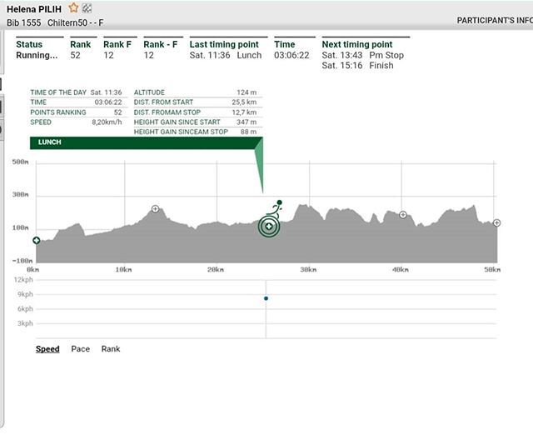Click the speed data point on the chart
The width and height of the screenshot is (533, 435).
(266, 298)
